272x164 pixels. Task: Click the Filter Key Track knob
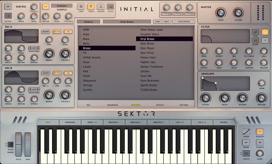pyautogui.click(x=249, y=51)
